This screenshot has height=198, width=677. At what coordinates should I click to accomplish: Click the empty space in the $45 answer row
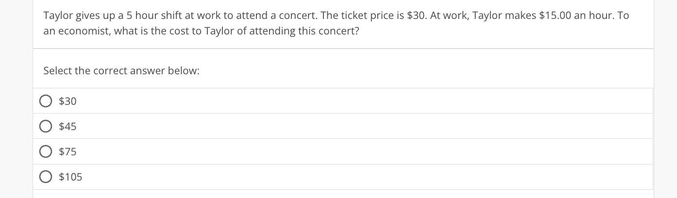(x=340, y=126)
